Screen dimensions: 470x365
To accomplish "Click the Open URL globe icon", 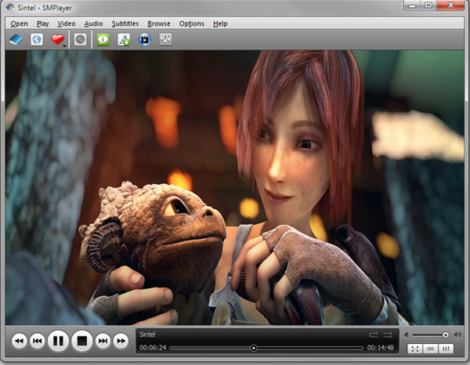I will pos(36,39).
